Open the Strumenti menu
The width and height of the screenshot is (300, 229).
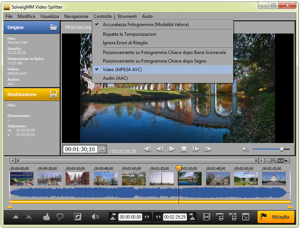[x=127, y=16]
